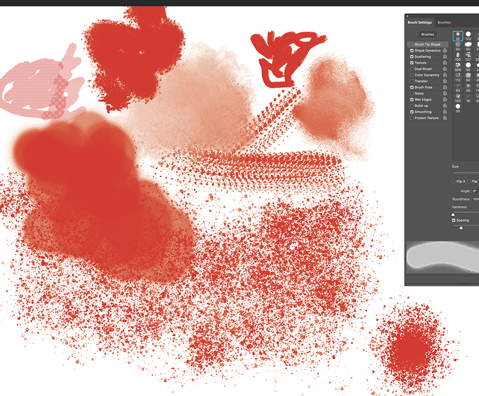Viewport: 479px width, 396px height.
Task: Toggle lock icon for Color Dynamics
Action: pos(445,75)
